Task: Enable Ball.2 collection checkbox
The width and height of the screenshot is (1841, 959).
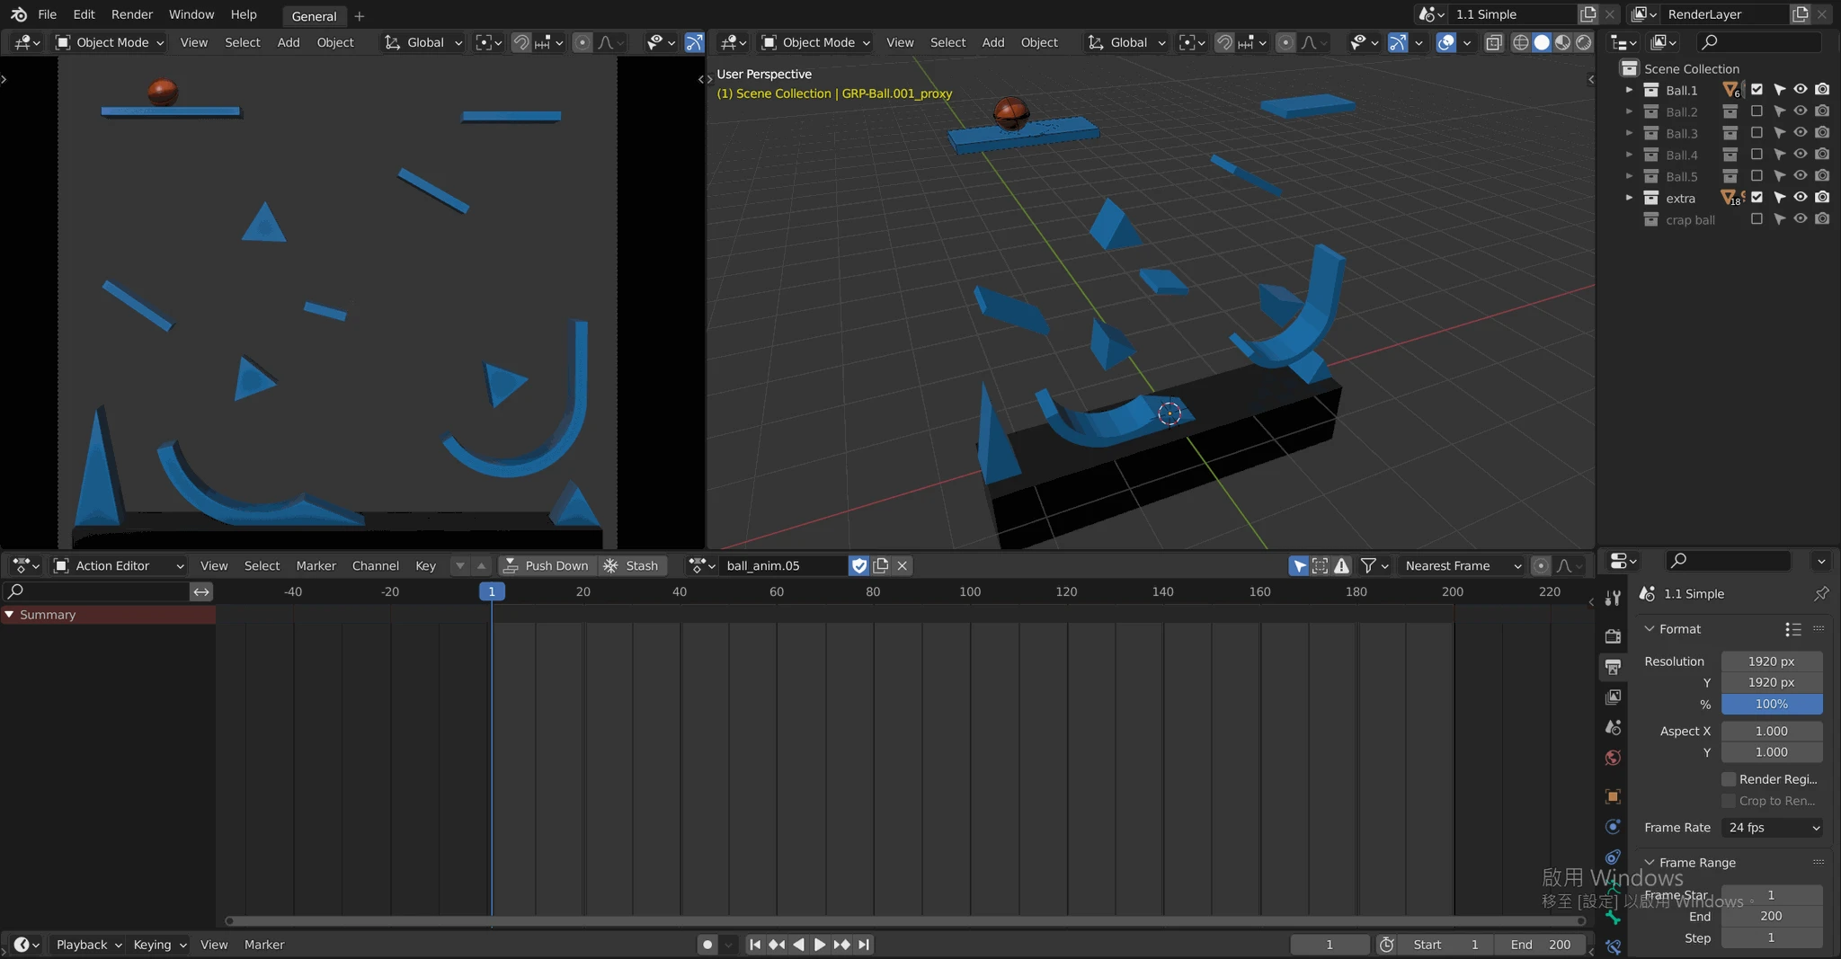Action: coord(1757,111)
